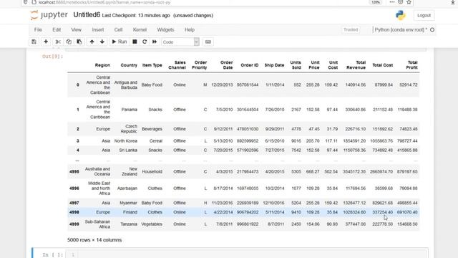This screenshot has width=458, height=258.
Task: Click the New Zealand cell
Action: [130, 171]
